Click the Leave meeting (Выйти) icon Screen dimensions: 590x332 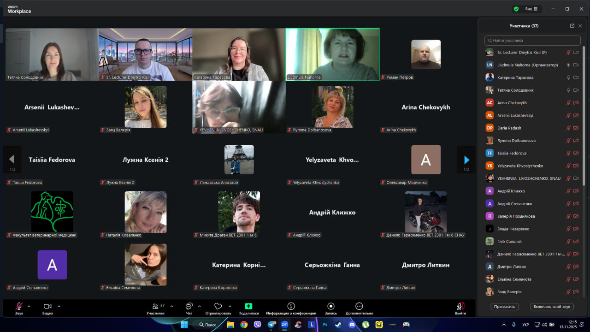click(460, 306)
